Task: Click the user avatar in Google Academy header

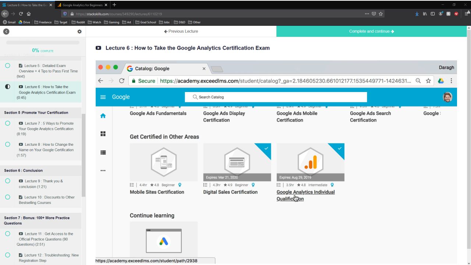Action: (447, 97)
